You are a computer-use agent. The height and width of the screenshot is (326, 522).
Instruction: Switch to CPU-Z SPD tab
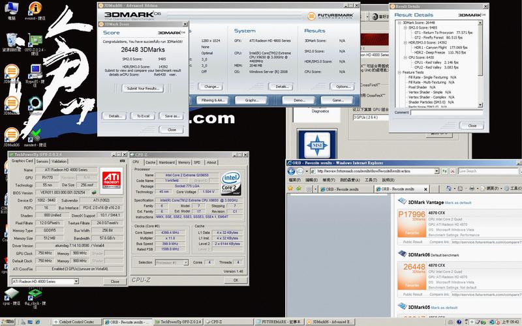[197, 162]
